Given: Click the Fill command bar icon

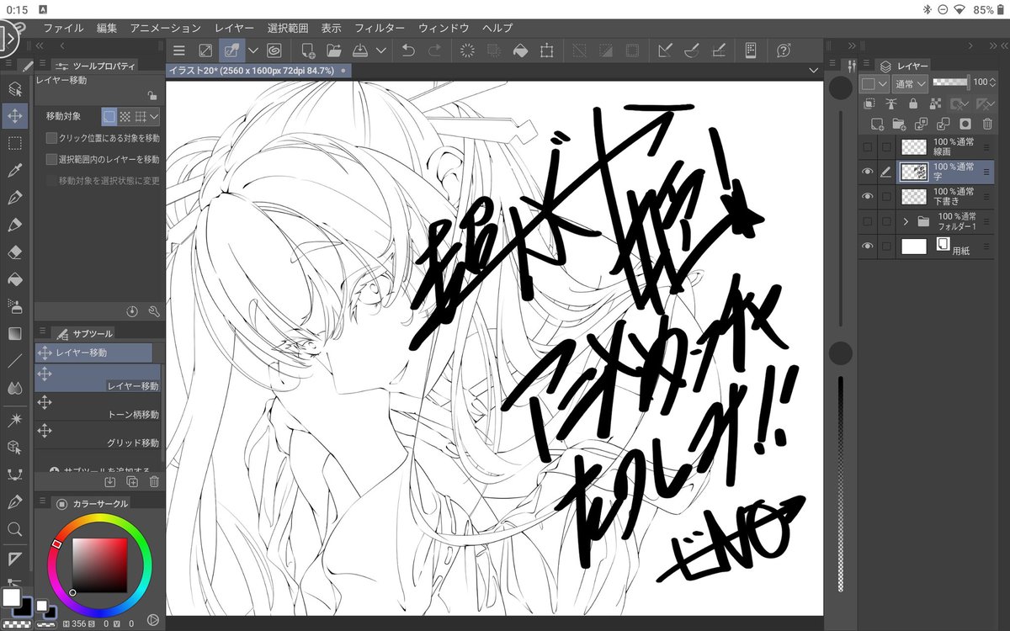Looking at the screenshot, I should tap(520, 50).
